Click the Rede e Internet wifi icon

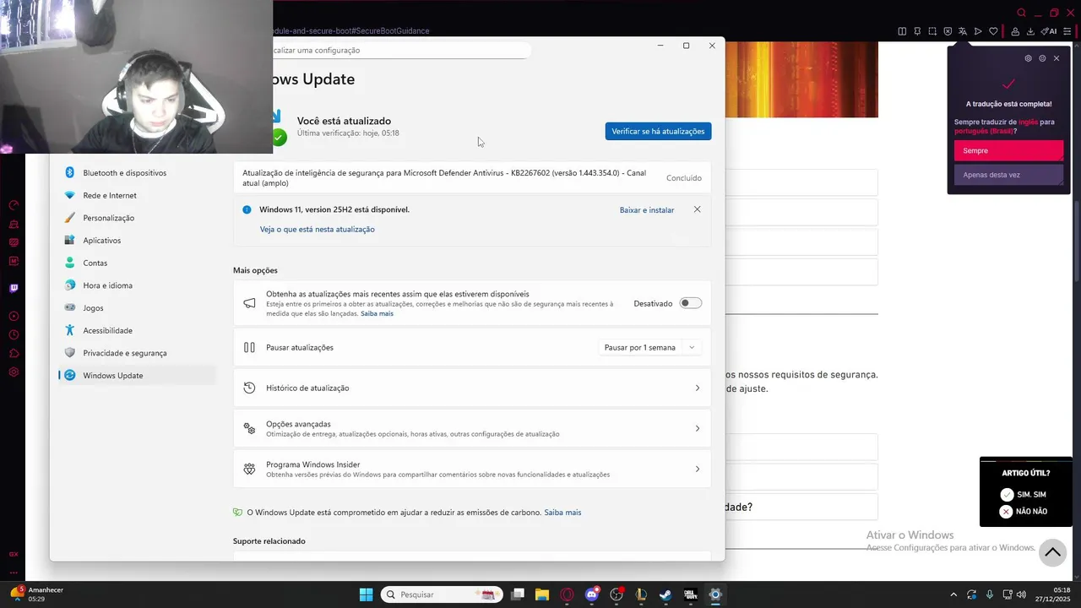pyautogui.click(x=70, y=195)
